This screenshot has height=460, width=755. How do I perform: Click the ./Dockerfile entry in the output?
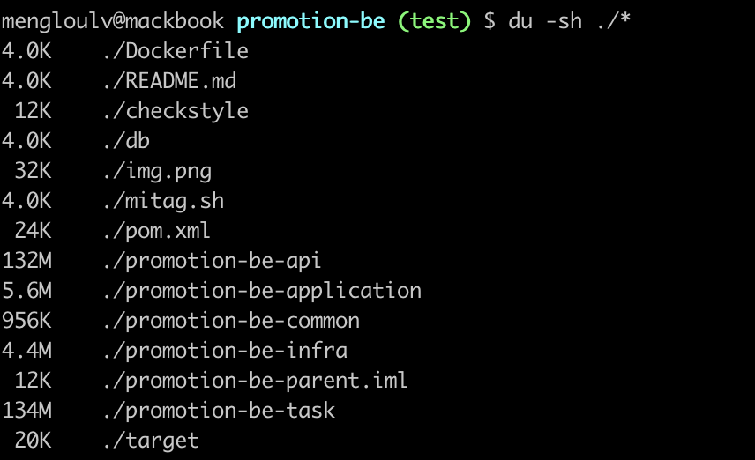click(x=176, y=51)
